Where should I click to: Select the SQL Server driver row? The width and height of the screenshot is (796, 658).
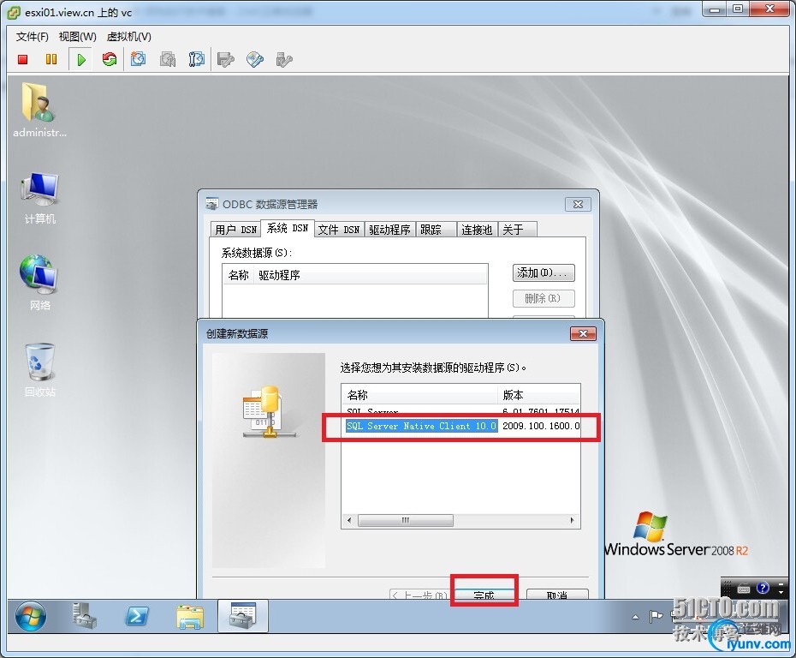click(x=460, y=411)
